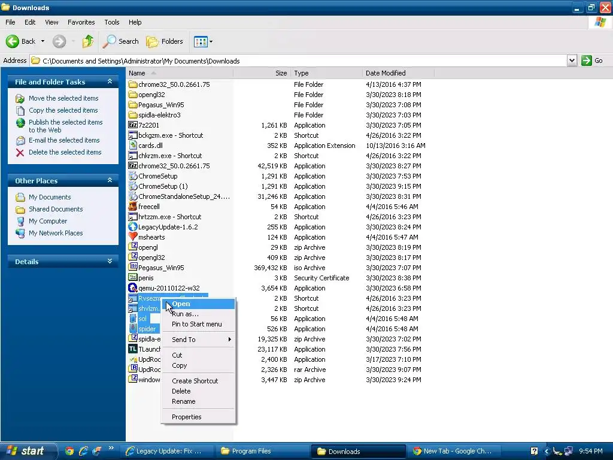This screenshot has height=460, width=613.
Task: Collapse Other Places panel
Action: (x=110, y=180)
